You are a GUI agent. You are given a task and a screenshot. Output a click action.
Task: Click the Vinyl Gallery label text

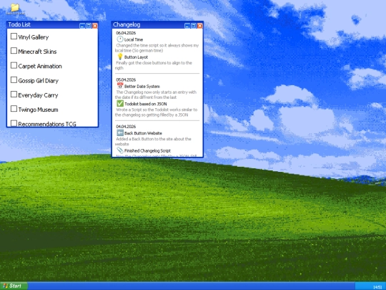pyautogui.click(x=33, y=37)
